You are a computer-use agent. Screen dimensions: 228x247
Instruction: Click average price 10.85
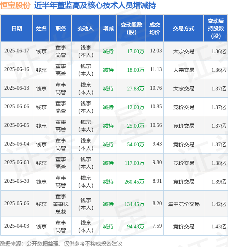pos(156,106)
